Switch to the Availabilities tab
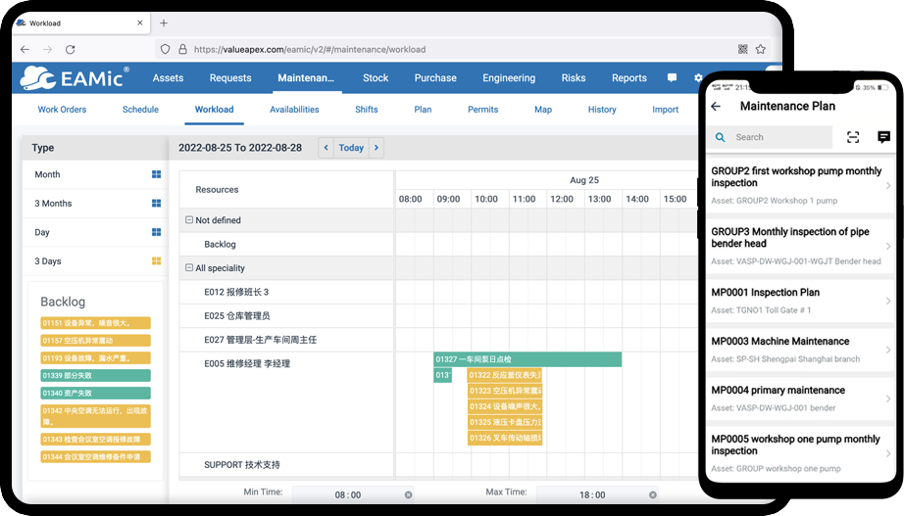This screenshot has width=904, height=516. click(294, 110)
